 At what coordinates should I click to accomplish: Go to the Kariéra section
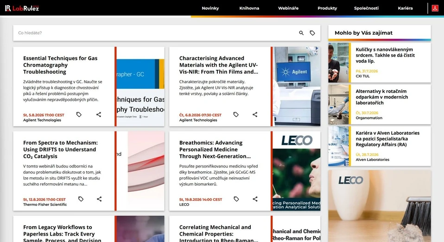pos(405,8)
